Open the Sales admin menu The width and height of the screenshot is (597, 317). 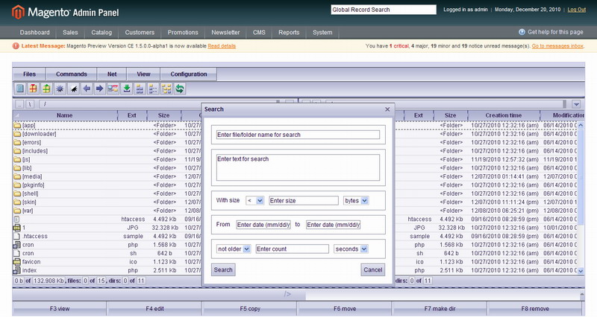[70, 32]
